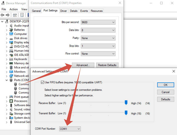Viewport: 177px width, 135px height.
Task: Select the System devices icon
Action: [x=11, y=118]
